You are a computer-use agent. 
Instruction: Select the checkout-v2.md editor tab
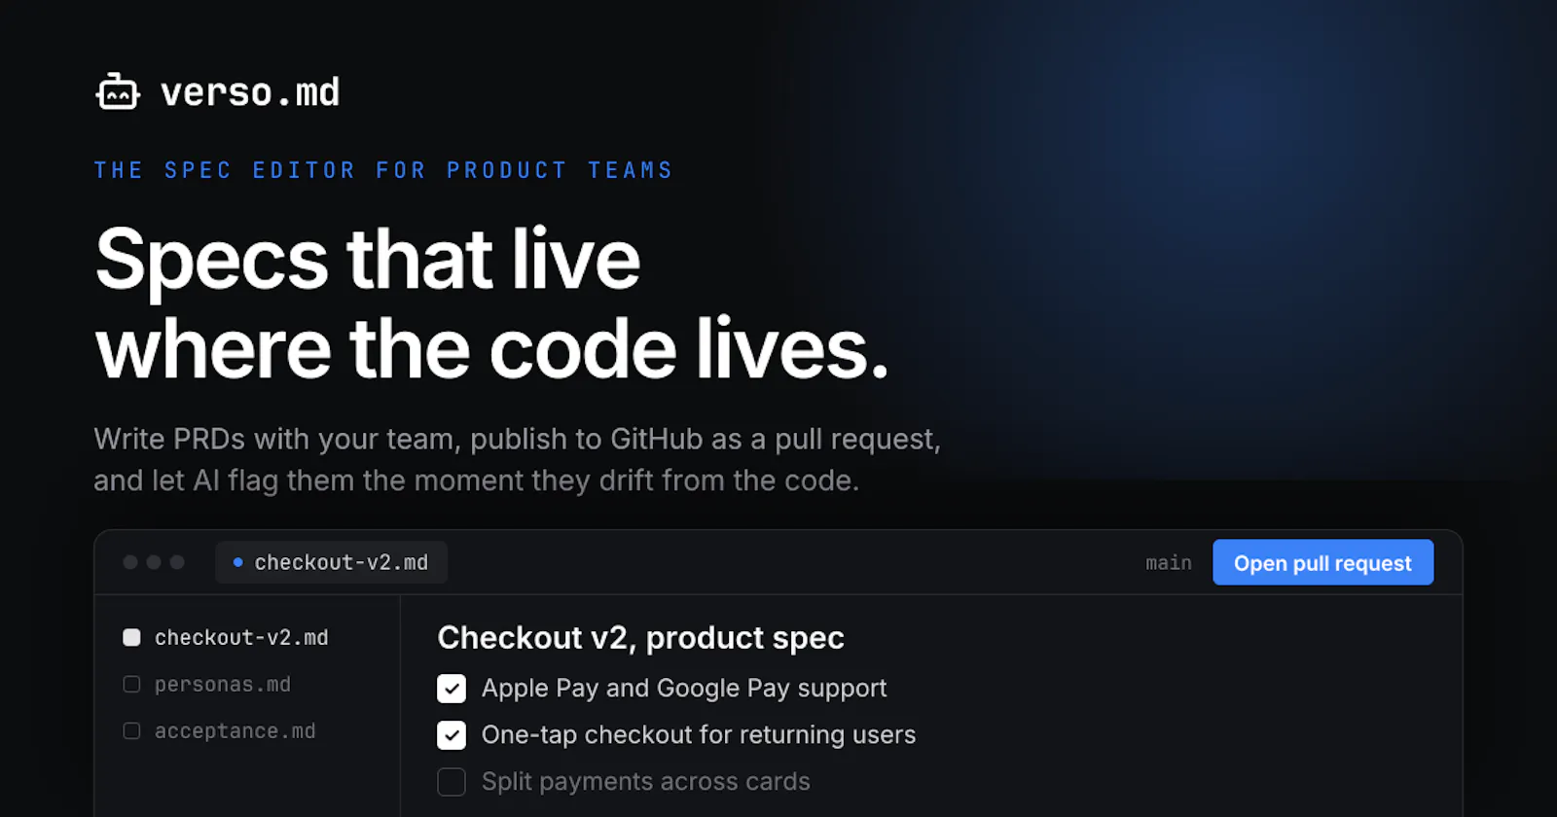pos(331,562)
